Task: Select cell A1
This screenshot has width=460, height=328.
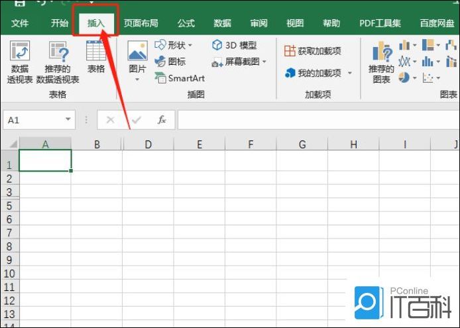Action: point(45,160)
